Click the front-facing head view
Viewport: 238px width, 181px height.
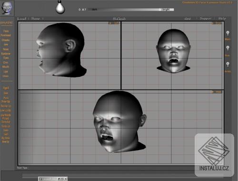[x=173, y=51]
